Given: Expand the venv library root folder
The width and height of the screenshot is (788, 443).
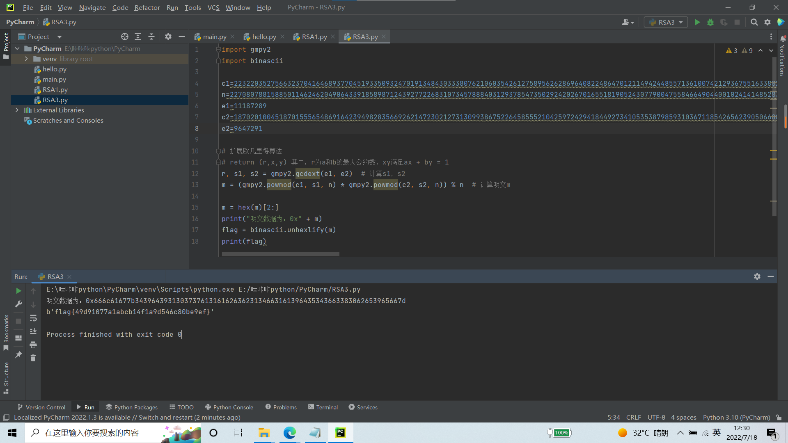Looking at the screenshot, I should (x=26, y=59).
